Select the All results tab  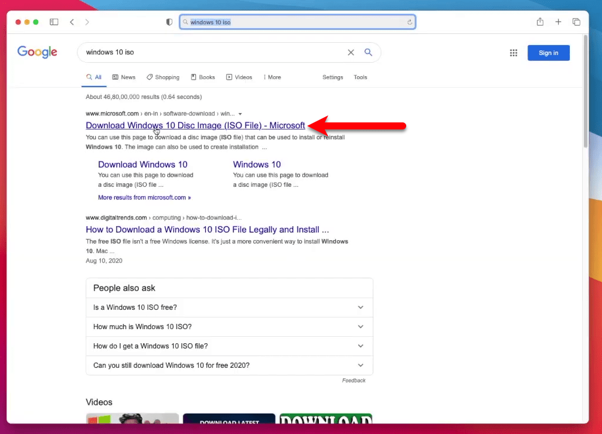pyautogui.click(x=94, y=77)
